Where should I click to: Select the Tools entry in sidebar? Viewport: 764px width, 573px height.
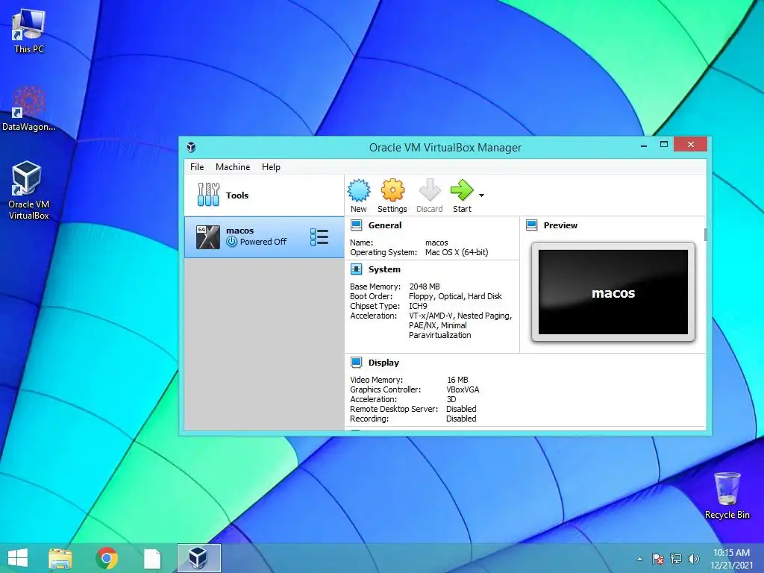pos(264,195)
